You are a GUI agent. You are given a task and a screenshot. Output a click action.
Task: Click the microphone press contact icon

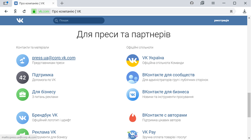(22, 60)
